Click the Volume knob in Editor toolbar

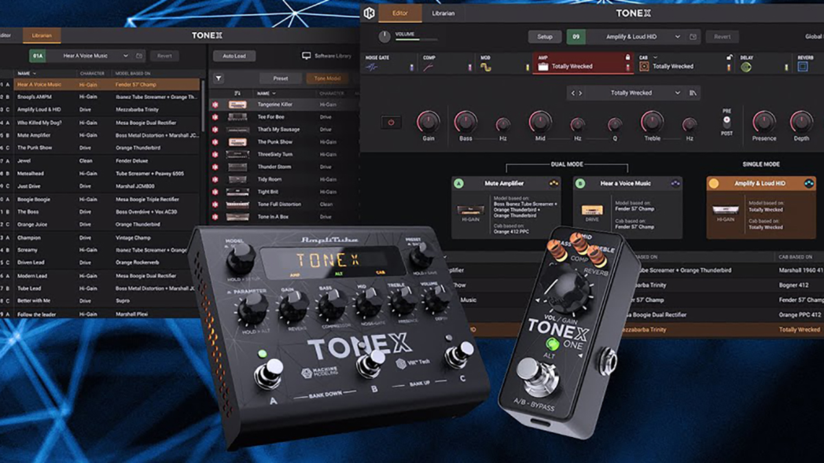384,36
